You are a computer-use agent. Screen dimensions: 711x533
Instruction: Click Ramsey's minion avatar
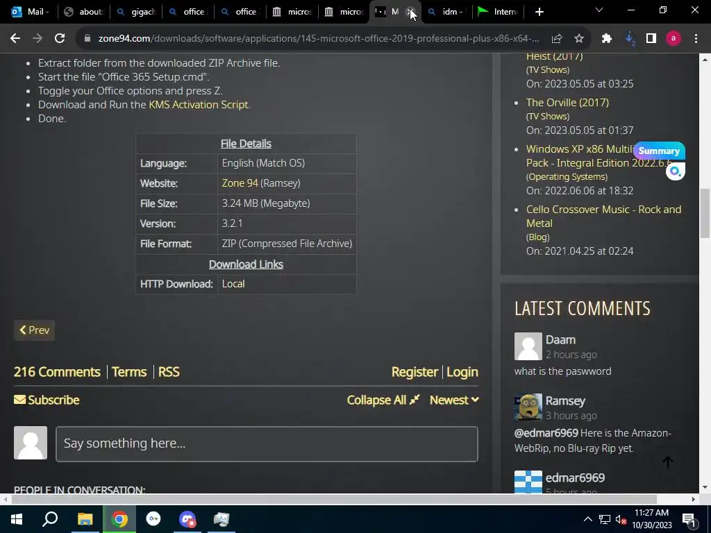528,407
